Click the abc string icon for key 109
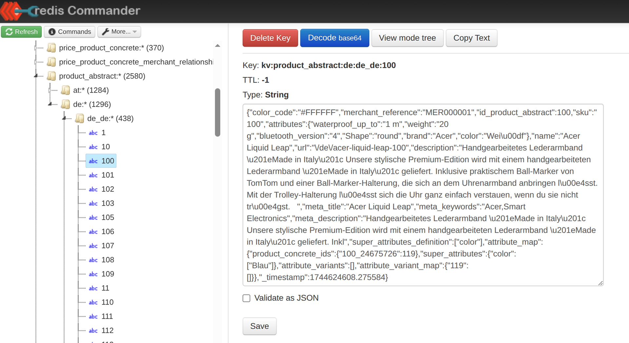 click(x=93, y=274)
